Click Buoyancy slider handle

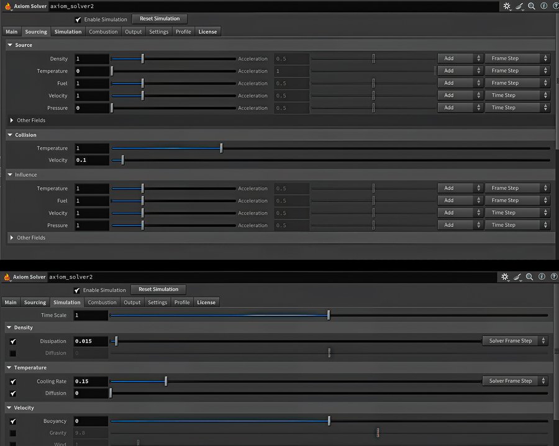(329, 421)
